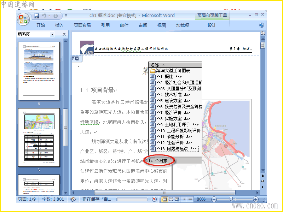
Task: Open the 缩略图 pane dropdown arrow
Action: click(52, 34)
